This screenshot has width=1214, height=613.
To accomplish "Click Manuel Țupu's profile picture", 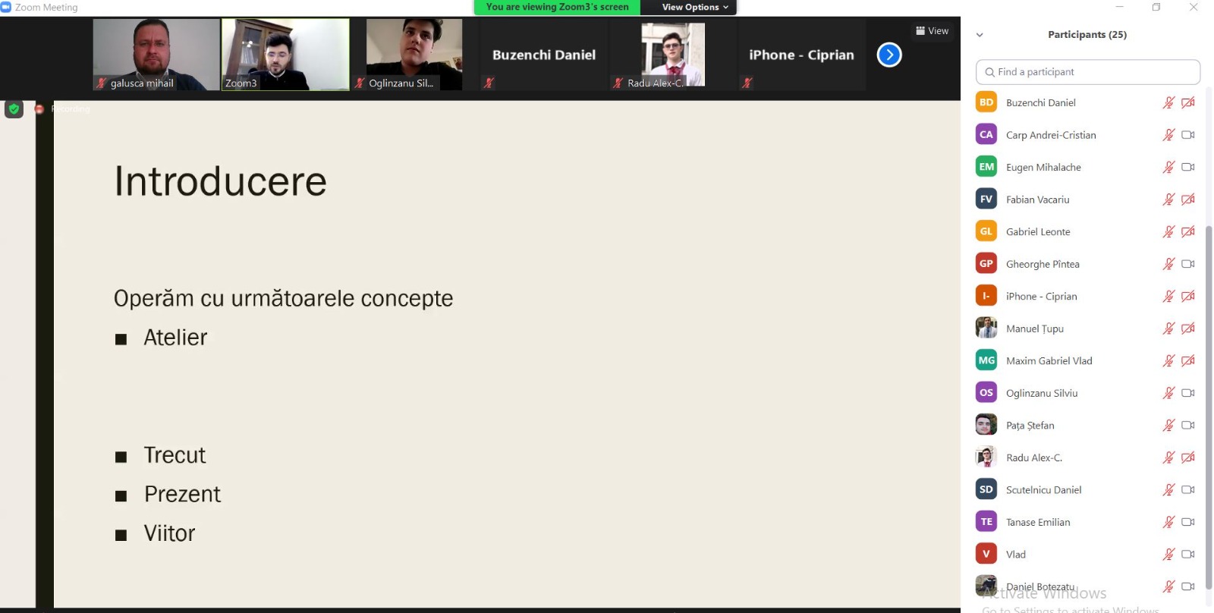I will click(x=986, y=329).
